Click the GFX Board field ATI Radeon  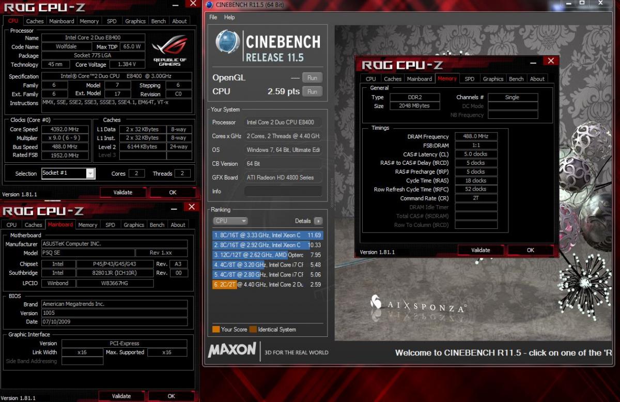283,177
